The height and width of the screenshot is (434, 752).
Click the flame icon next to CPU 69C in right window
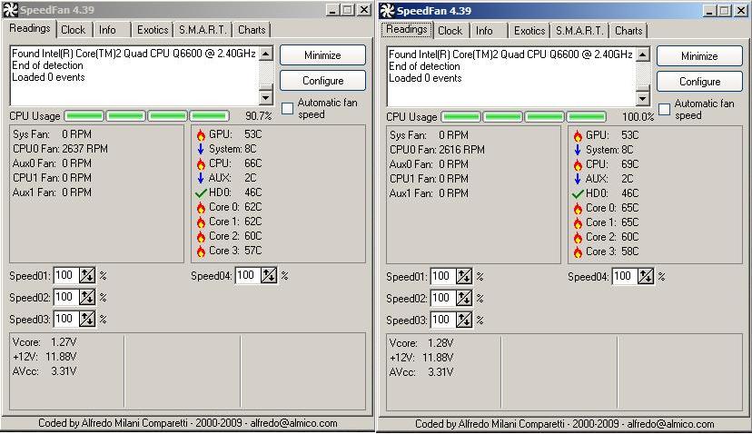(578, 165)
